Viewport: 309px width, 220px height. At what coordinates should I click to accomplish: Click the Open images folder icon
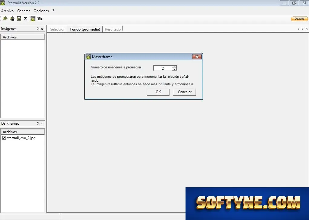click(5, 18)
